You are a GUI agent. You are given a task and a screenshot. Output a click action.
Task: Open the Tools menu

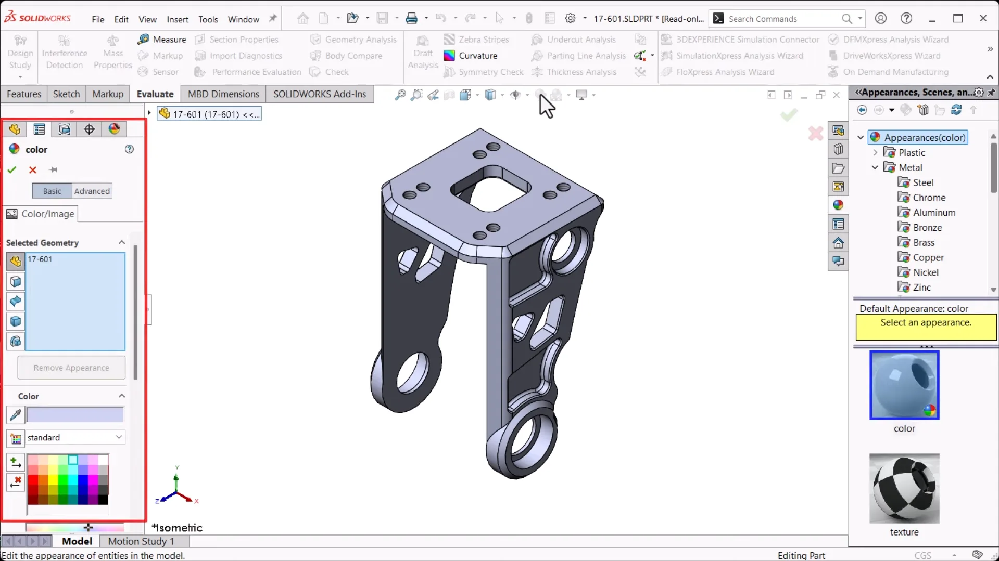[x=208, y=19]
